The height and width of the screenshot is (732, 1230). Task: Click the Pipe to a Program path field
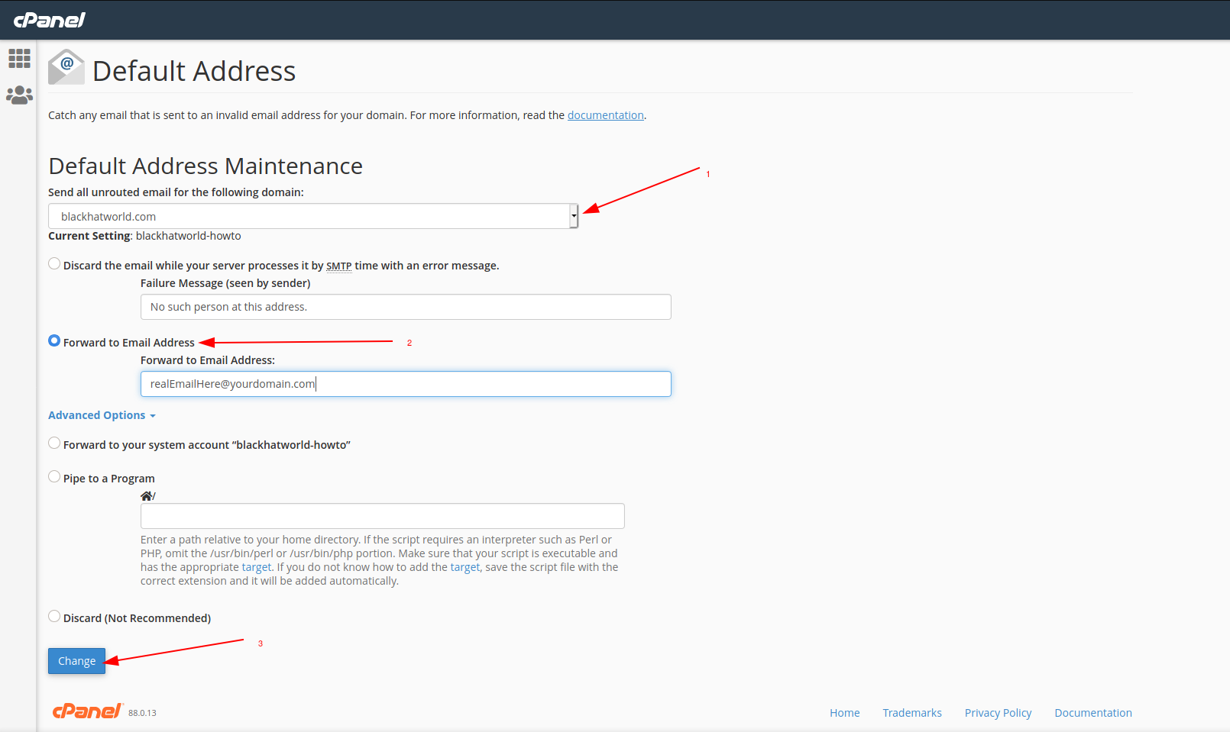pos(383,516)
